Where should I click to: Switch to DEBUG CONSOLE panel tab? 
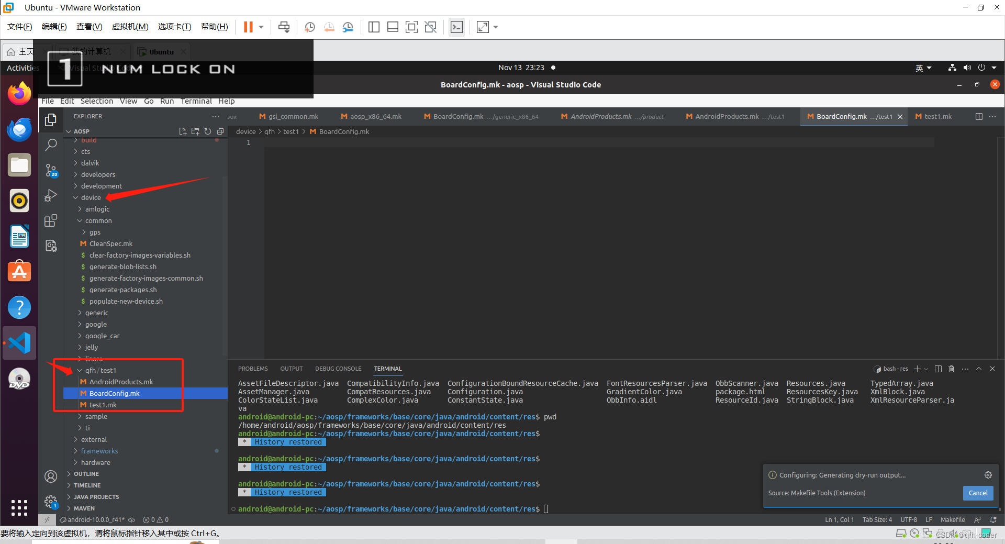coord(338,369)
